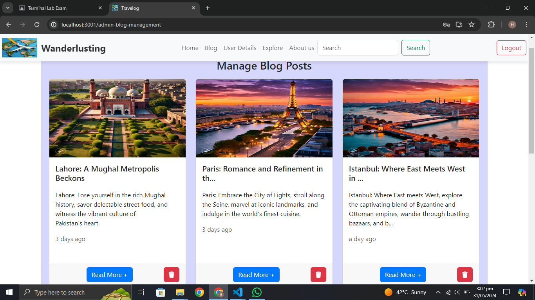Click the Lahore mosque thumbnail image
Viewport: 535px width, 300px height.
tap(117, 118)
